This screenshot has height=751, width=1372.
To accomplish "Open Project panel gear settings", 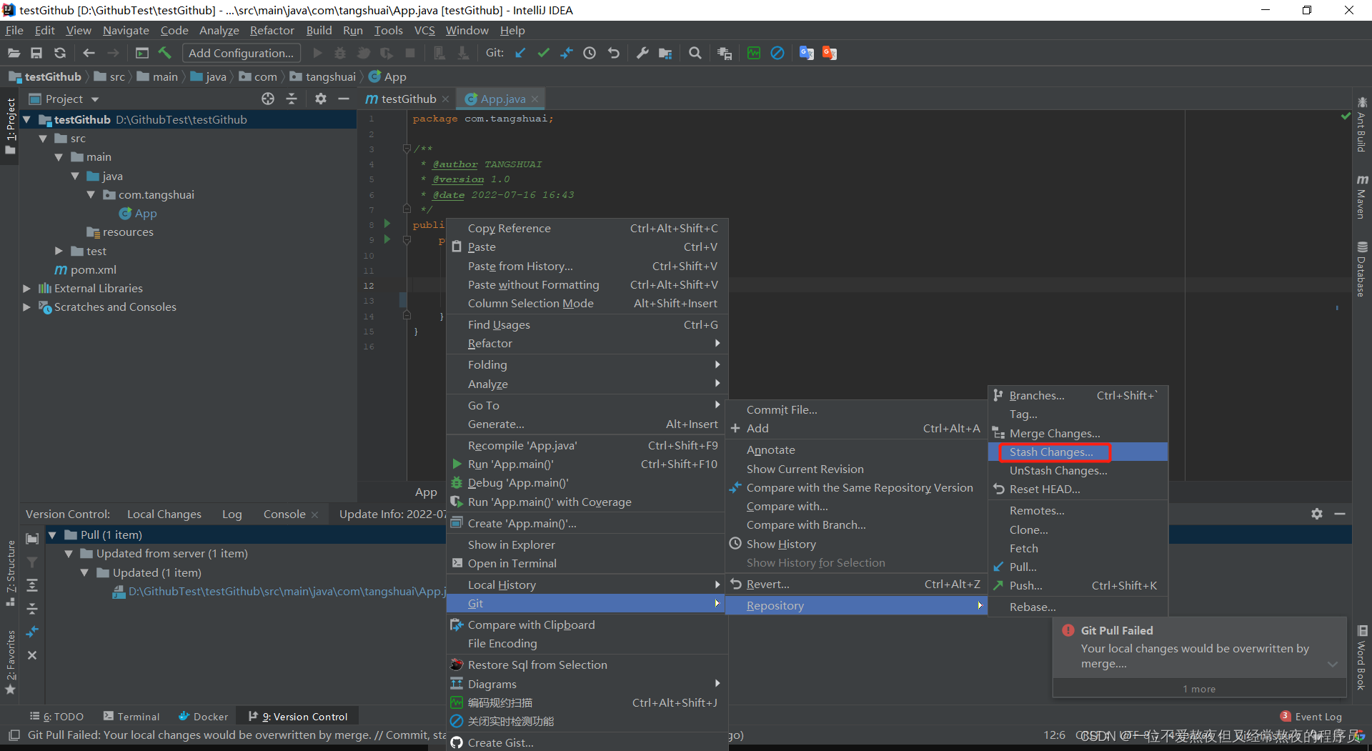I will coord(321,99).
